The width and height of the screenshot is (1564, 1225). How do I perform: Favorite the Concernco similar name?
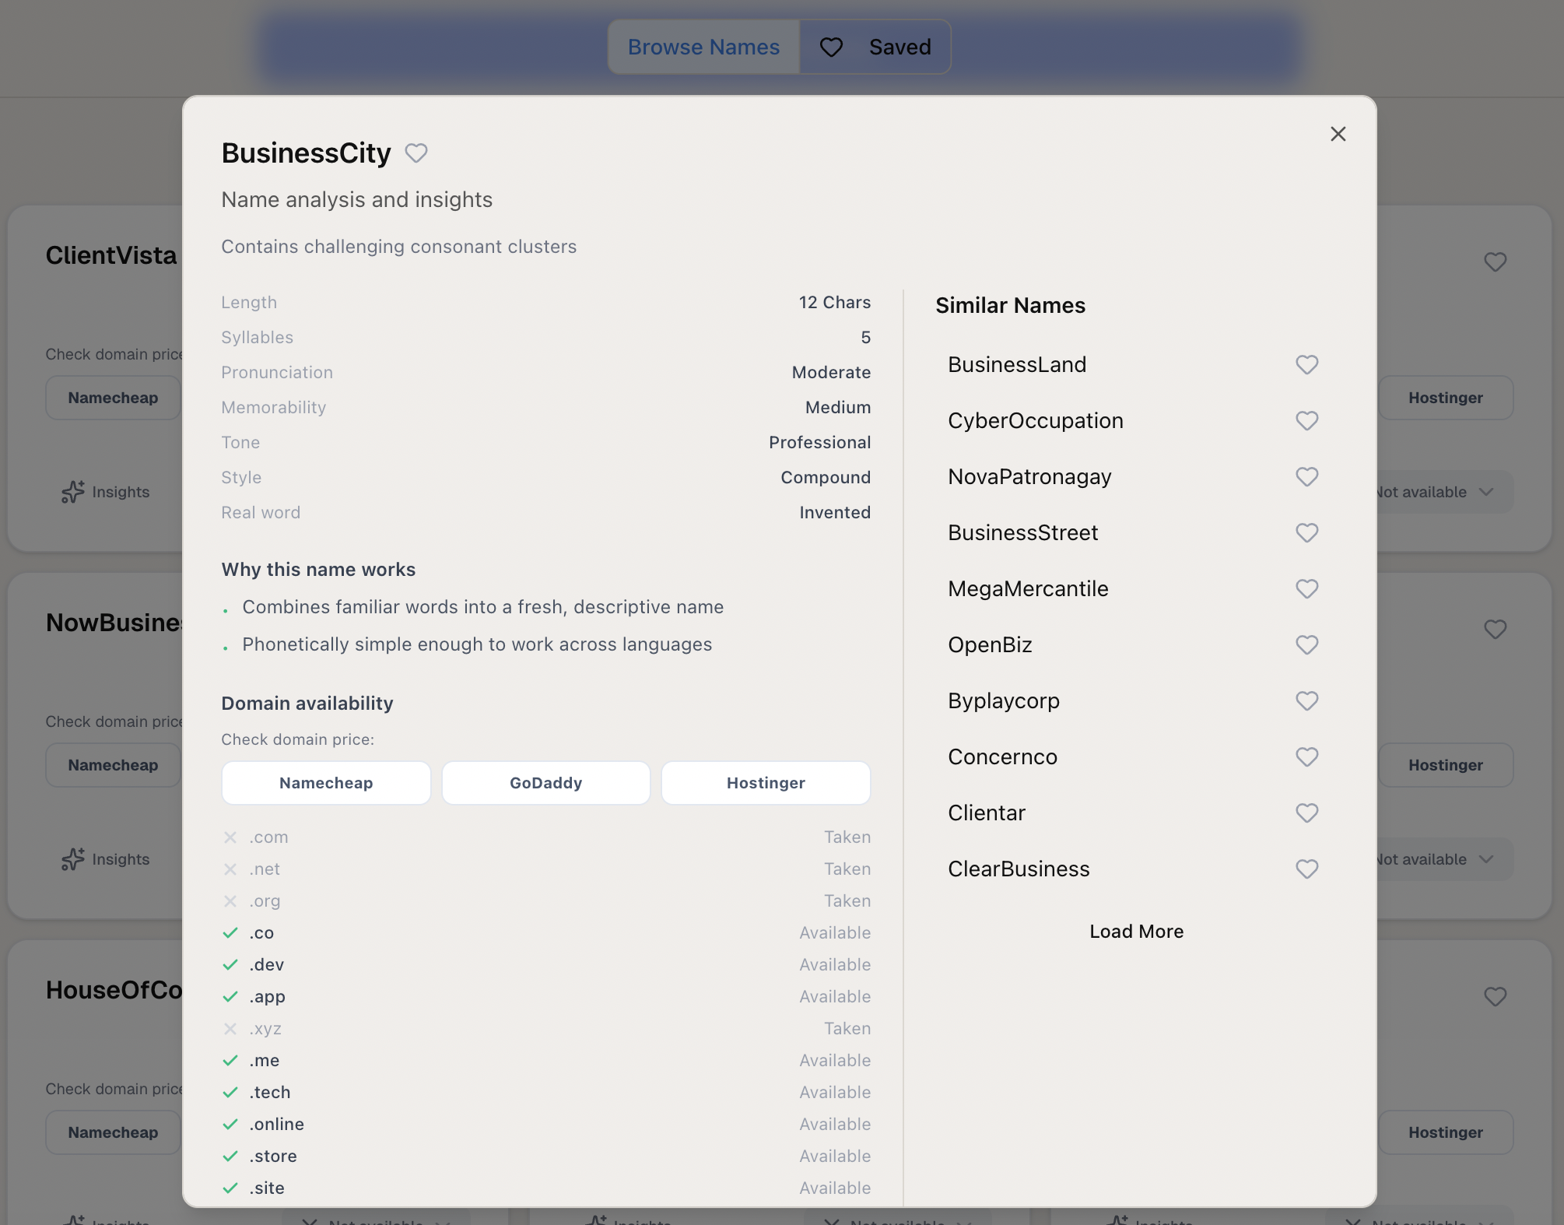pyautogui.click(x=1306, y=756)
